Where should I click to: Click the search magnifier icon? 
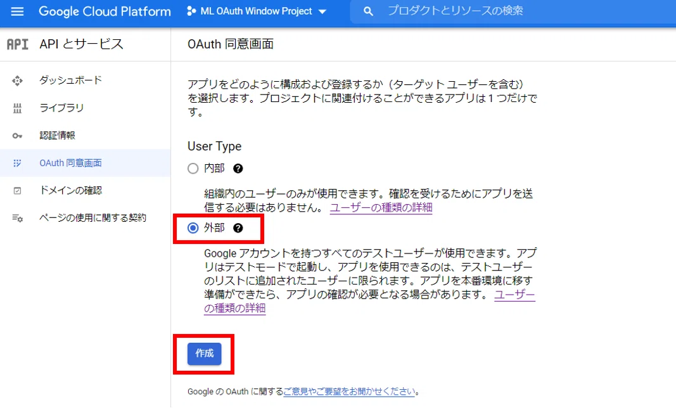tap(367, 11)
